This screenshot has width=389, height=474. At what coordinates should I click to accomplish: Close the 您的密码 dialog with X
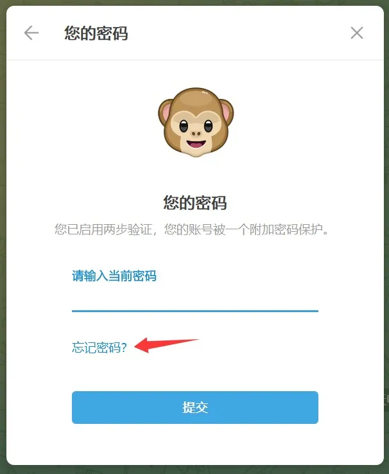point(357,33)
